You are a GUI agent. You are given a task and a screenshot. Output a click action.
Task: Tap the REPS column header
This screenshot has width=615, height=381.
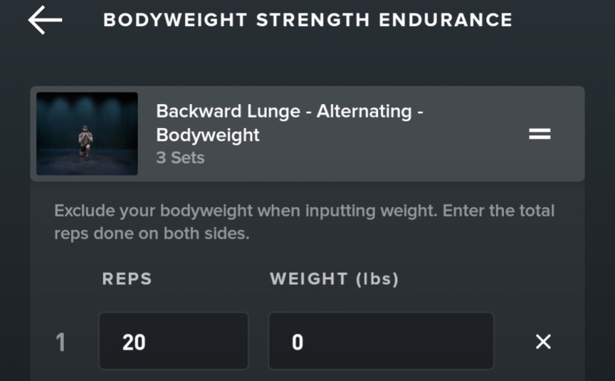[127, 279]
